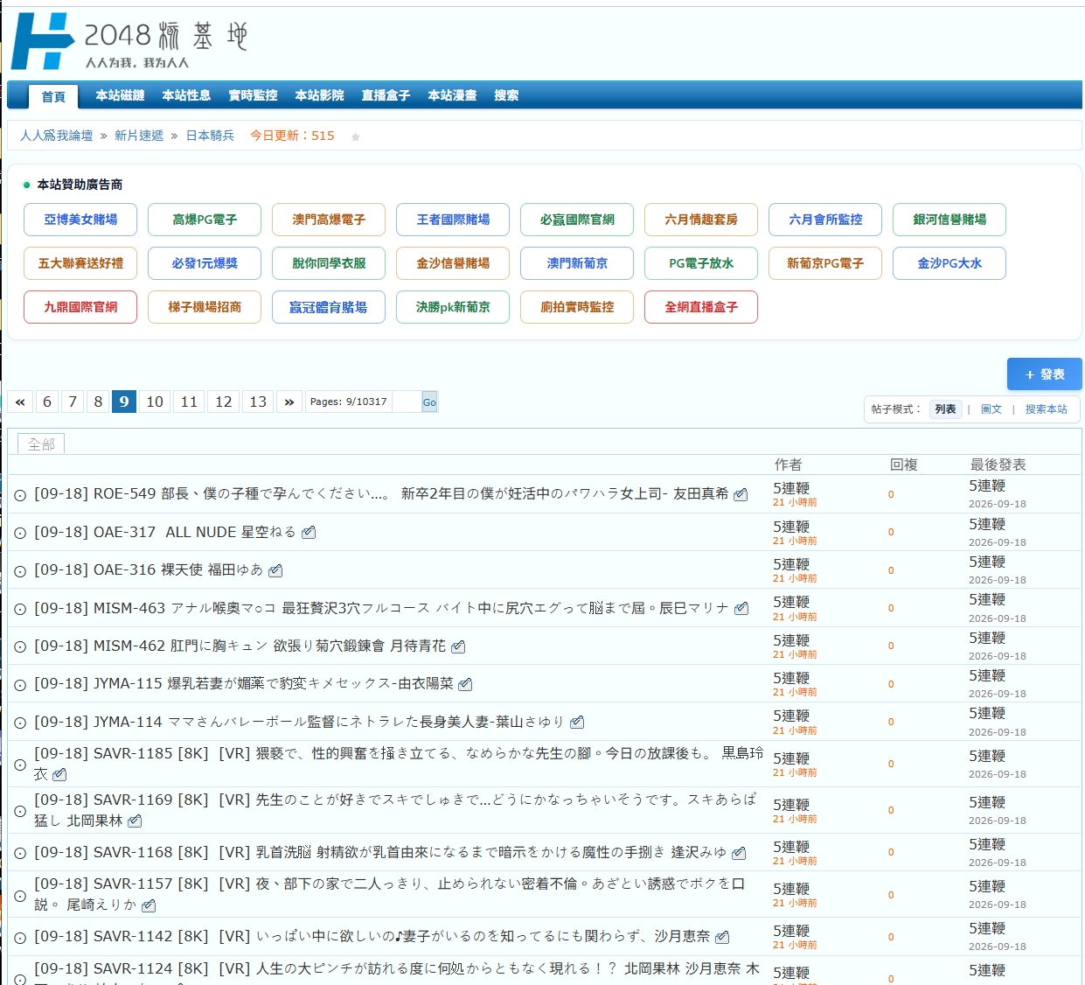The image size is (1085, 985).
Task: Select the 全部 category tab
Action: click(x=41, y=444)
